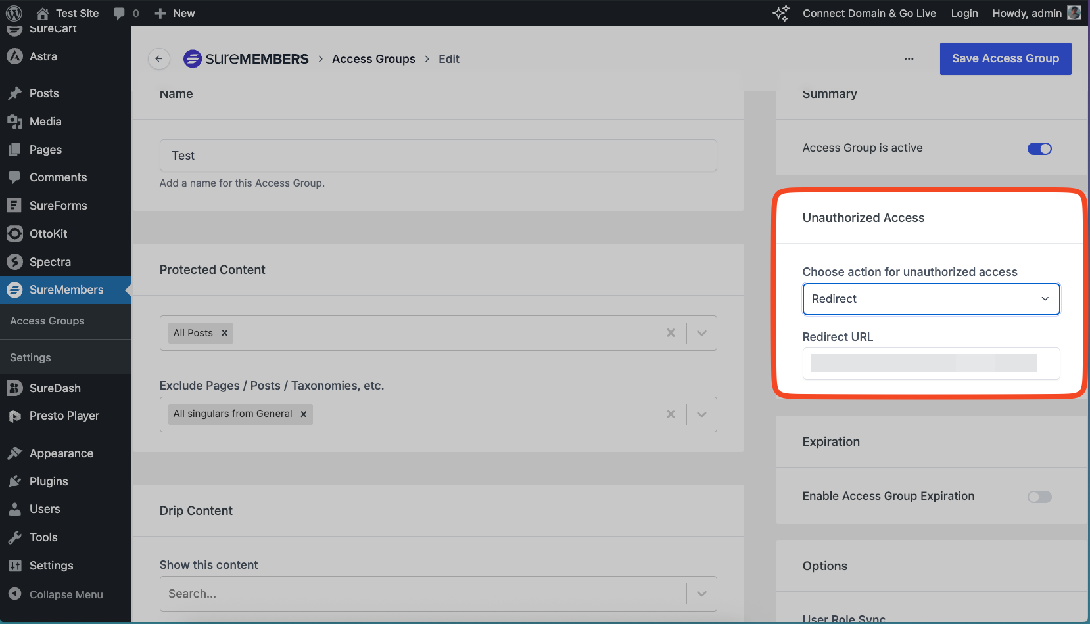Image resolution: width=1090 pixels, height=624 pixels.
Task: Open the Redirect action dropdown
Action: [x=931, y=299]
